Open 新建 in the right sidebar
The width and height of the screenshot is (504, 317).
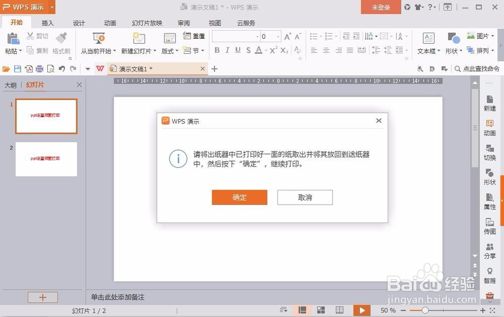[489, 103]
